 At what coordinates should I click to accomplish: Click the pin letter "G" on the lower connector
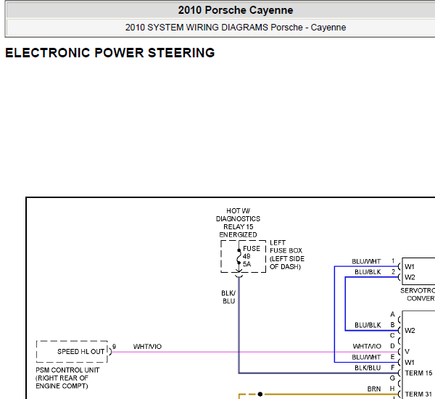point(392,378)
